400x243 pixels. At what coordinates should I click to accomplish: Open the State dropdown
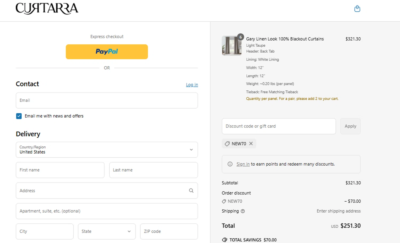tap(107, 231)
